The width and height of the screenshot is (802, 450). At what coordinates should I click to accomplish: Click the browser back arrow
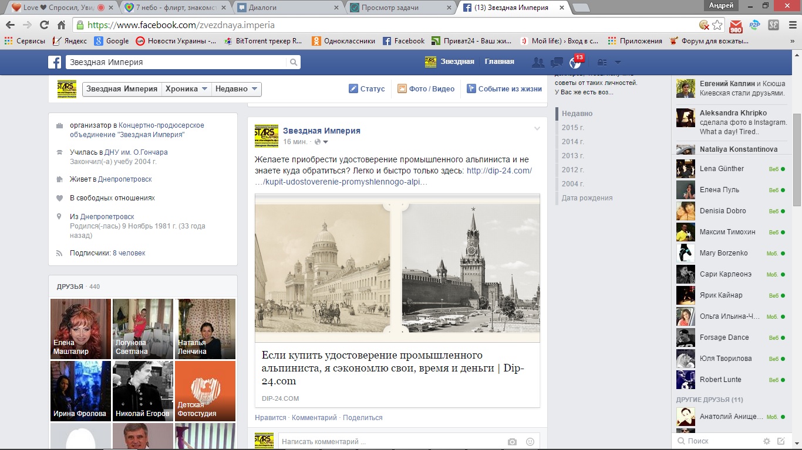tap(10, 25)
